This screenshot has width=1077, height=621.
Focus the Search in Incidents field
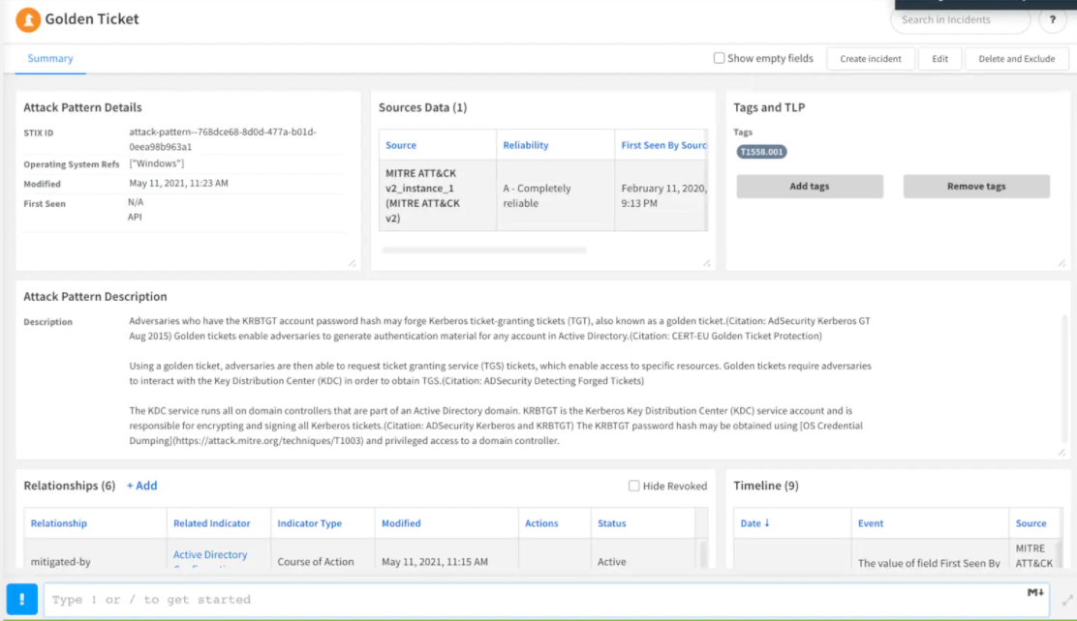click(x=960, y=20)
